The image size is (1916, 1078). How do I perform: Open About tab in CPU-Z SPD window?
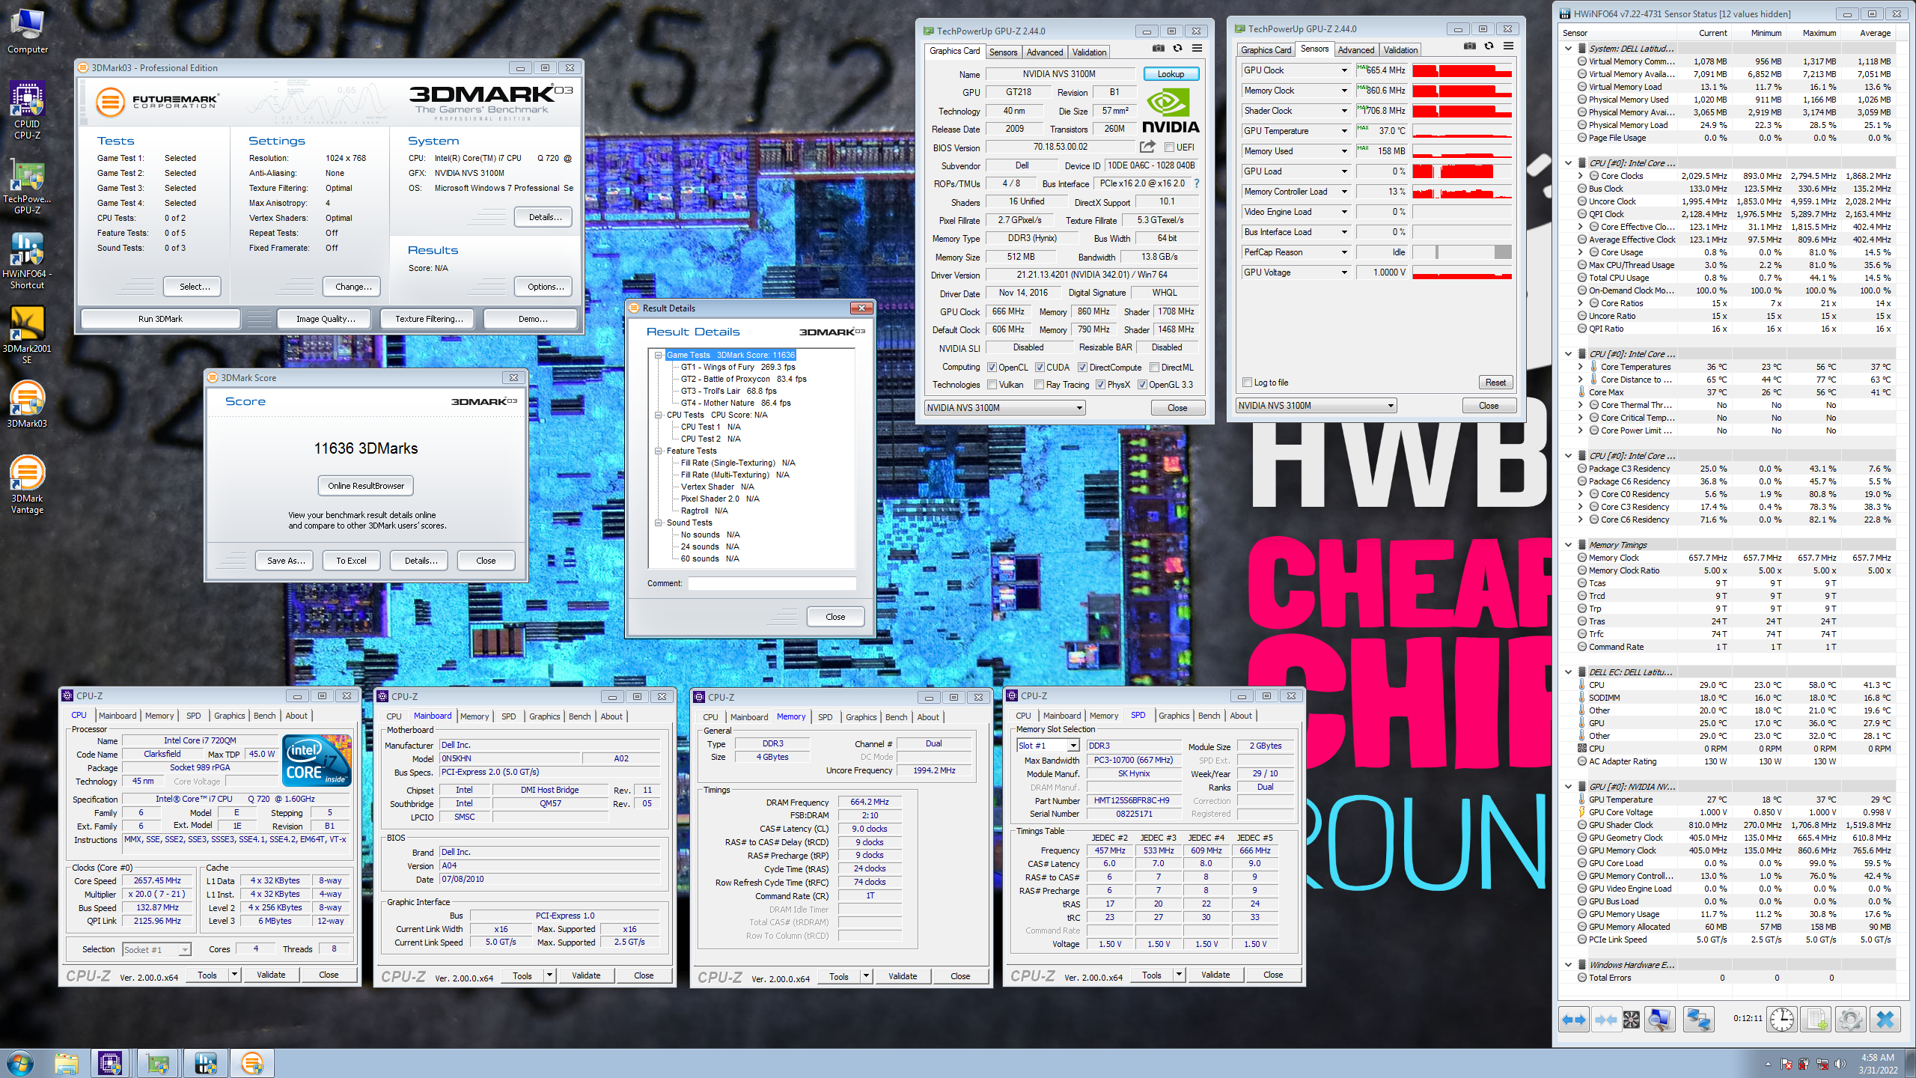pos(1240,716)
